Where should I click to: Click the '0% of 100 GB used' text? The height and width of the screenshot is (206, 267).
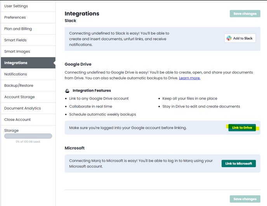28,141
